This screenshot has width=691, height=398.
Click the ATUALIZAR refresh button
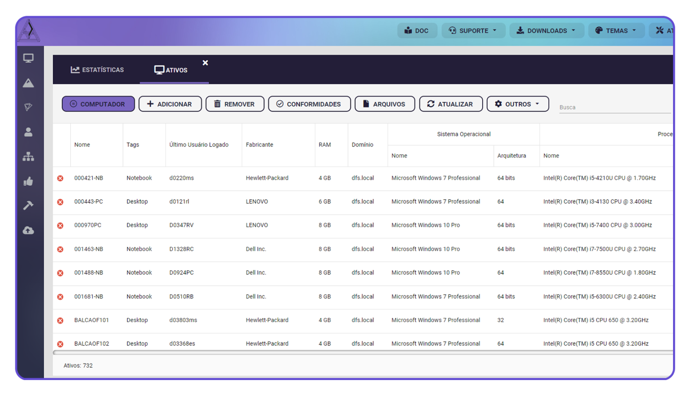(450, 104)
